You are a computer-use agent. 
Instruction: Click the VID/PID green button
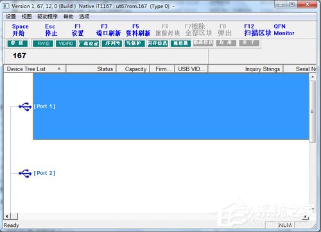click(x=66, y=44)
